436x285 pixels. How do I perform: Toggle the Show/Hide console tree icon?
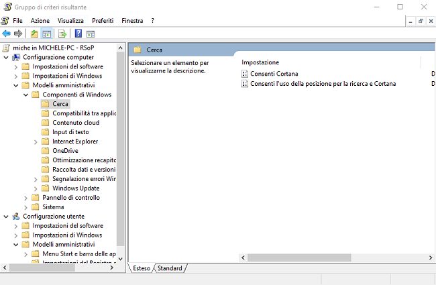(47, 34)
